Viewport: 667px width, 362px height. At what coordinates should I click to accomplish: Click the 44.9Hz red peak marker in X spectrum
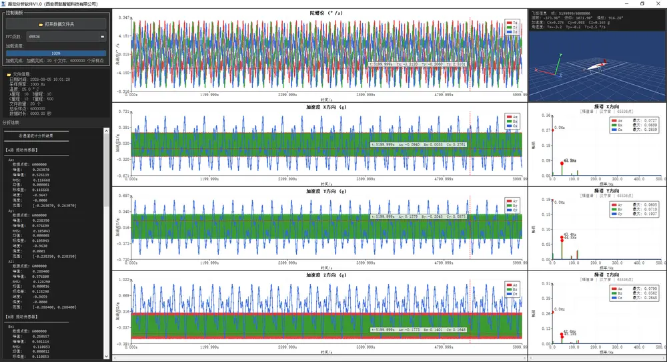pos(562,164)
